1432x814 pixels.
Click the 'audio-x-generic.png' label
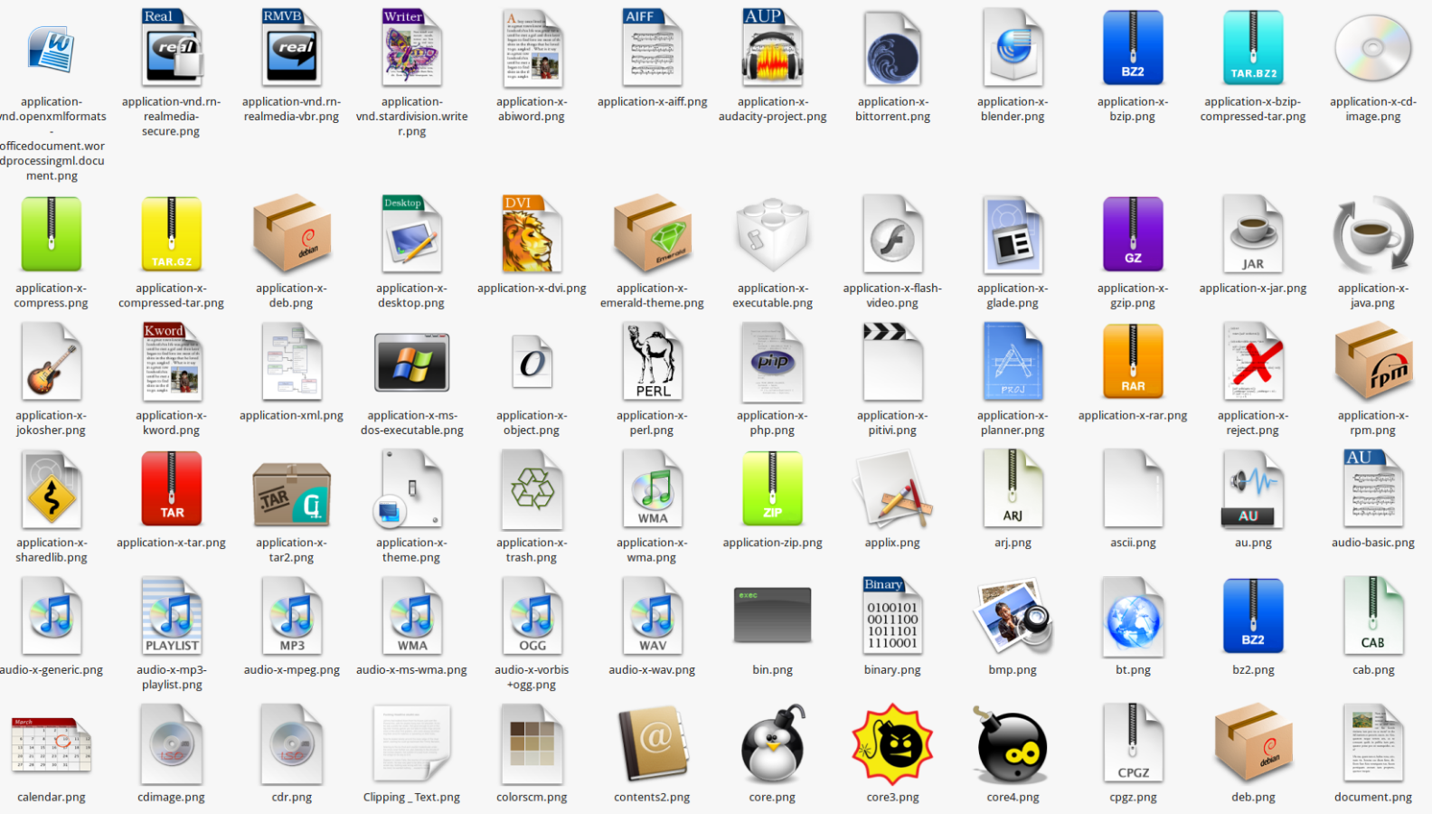pos(51,670)
